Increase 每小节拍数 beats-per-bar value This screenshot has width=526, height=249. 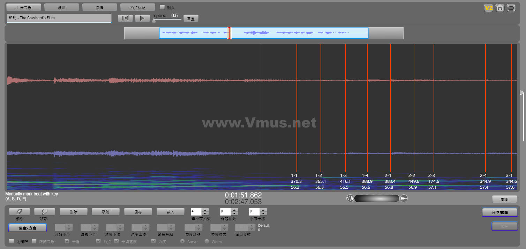[x=205, y=210]
